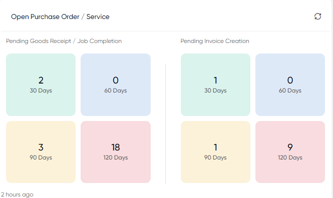Open the 60 Days tile under Pending Goods Receipt

116,84
